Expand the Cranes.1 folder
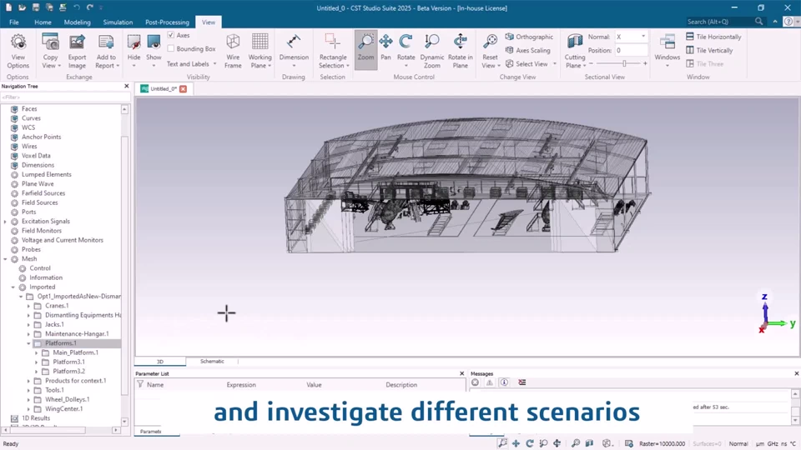Image resolution: width=801 pixels, height=450 pixels. [28, 306]
